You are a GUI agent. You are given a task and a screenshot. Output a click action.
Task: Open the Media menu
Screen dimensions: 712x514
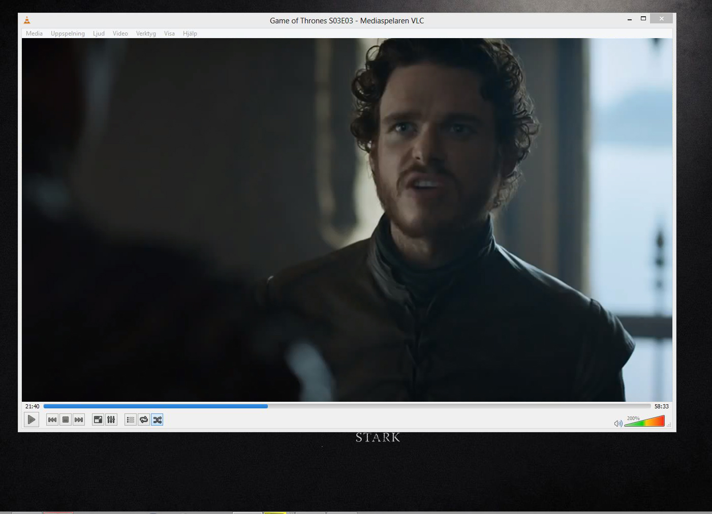tap(34, 33)
